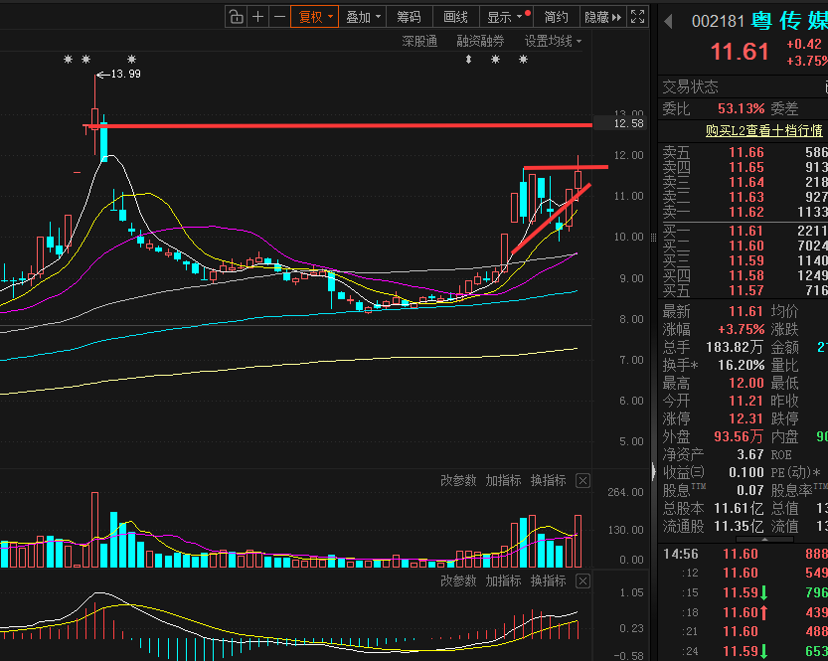
Task: Click 换指标 on the MACD indicator panel
Action: pos(548,580)
